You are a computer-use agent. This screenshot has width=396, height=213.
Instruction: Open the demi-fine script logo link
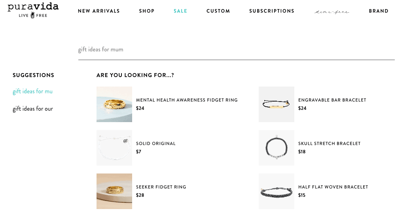pyautogui.click(x=332, y=11)
